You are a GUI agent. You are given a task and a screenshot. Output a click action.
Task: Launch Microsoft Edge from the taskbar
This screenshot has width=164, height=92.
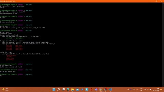pos(68,89)
